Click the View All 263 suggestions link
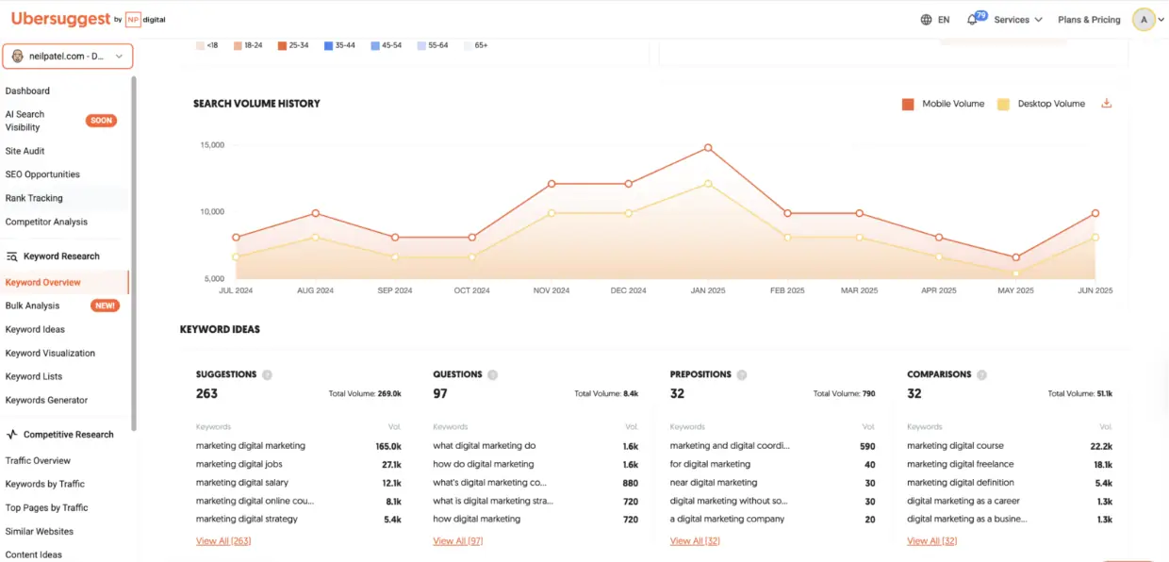The width and height of the screenshot is (1169, 562). [222, 540]
